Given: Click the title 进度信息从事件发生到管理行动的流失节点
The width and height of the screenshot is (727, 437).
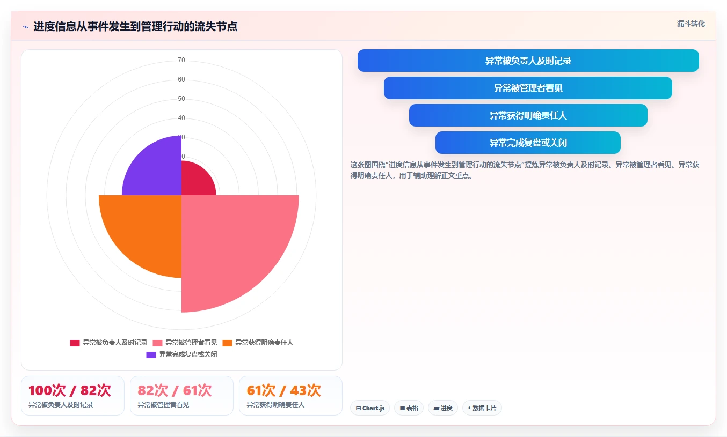Looking at the screenshot, I should tap(135, 26).
